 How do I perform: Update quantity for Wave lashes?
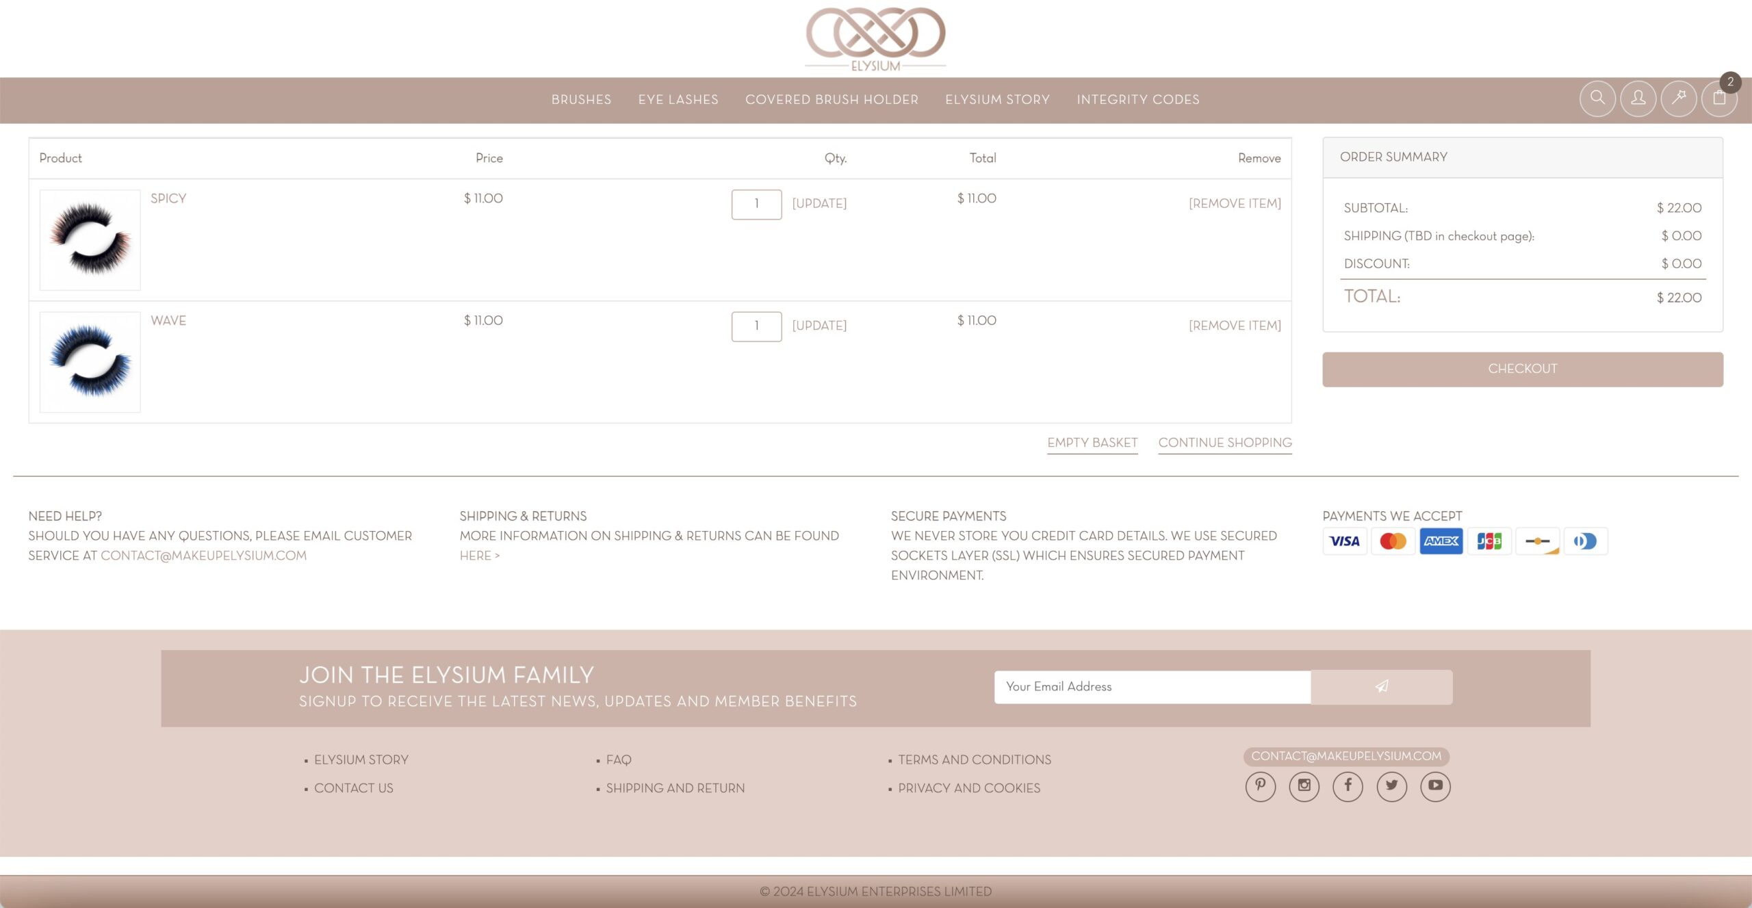tap(819, 326)
